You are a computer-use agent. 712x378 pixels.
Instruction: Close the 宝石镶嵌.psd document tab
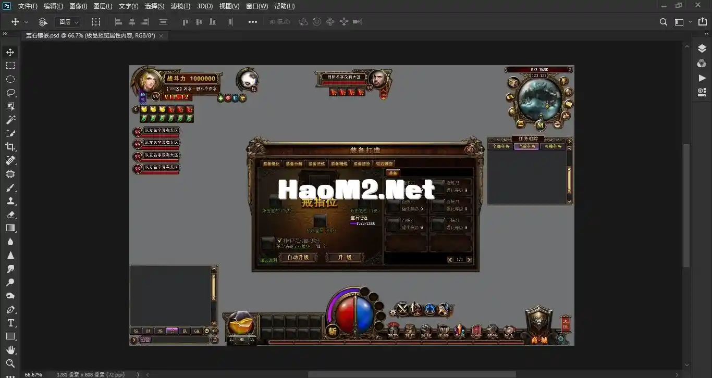(x=161, y=35)
